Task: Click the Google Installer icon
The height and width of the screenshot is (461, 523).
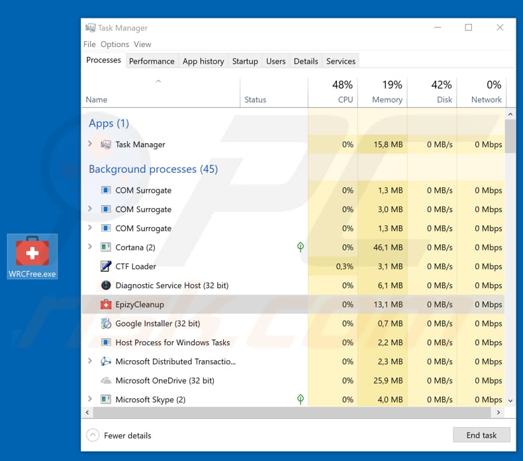Action: [x=106, y=323]
